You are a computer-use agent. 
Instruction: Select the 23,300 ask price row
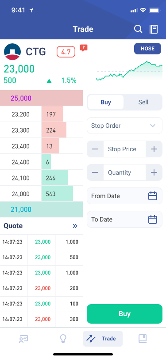[x=41, y=130]
